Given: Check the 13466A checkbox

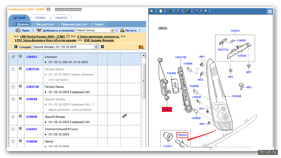Looking at the screenshot, I should [13, 141].
